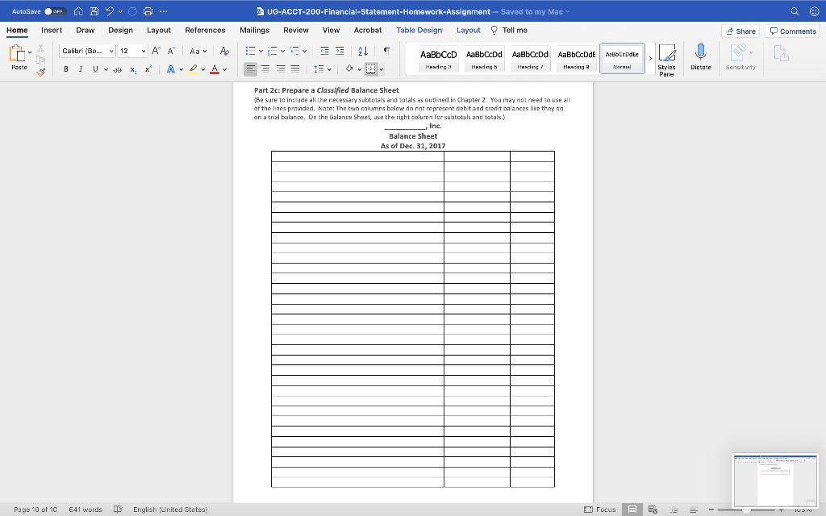Show paragraph marks with pilcrow icon

[386, 51]
